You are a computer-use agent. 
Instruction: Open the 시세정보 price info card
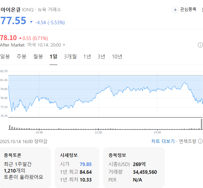click(x=77, y=167)
